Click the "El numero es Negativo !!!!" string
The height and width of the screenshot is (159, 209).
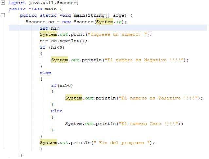tap(144, 60)
